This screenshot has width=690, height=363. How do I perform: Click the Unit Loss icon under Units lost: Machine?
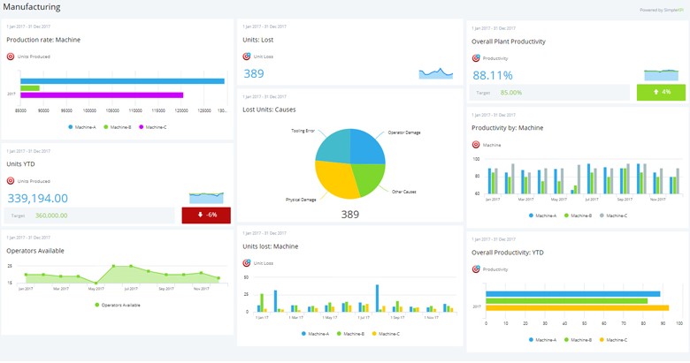click(247, 263)
